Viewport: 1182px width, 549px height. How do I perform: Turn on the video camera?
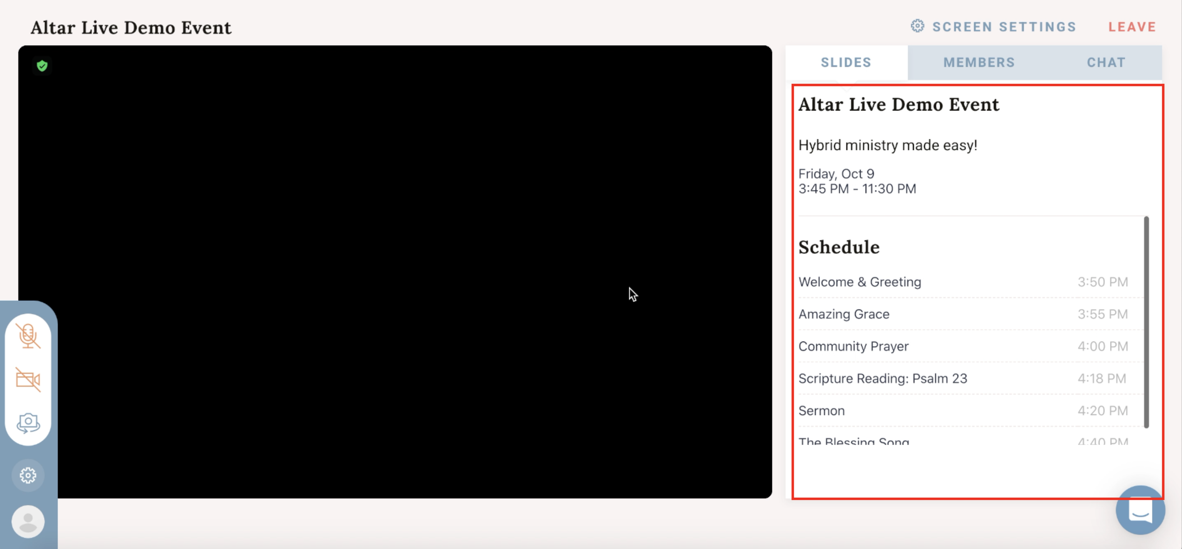pyautogui.click(x=28, y=379)
